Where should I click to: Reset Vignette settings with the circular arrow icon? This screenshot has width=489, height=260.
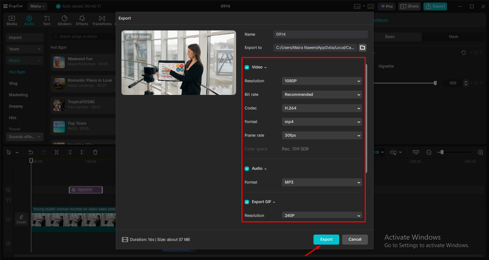464,53
